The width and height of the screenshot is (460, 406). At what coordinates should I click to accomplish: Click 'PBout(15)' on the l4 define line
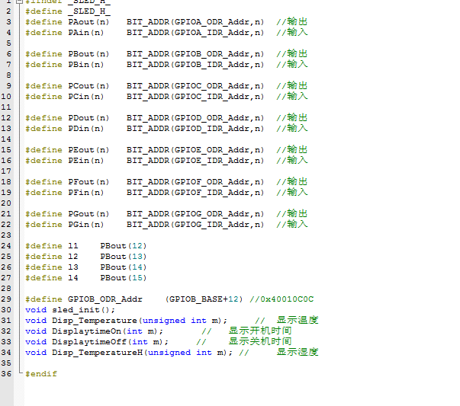124,278
